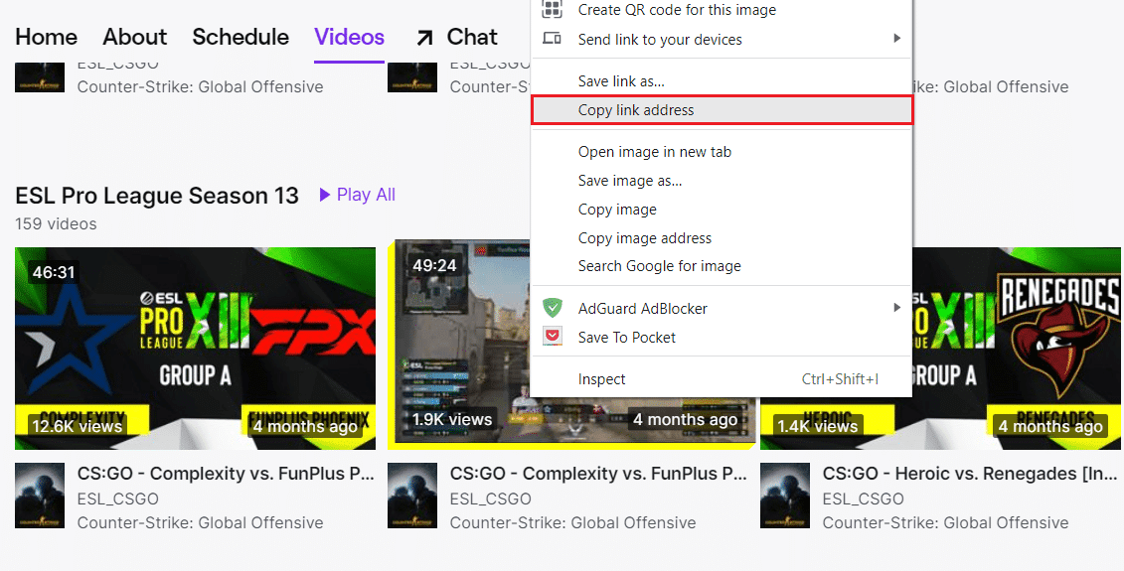Click the QR code icon in context menu
Screen dimensions: 1124x571
click(x=552, y=9)
